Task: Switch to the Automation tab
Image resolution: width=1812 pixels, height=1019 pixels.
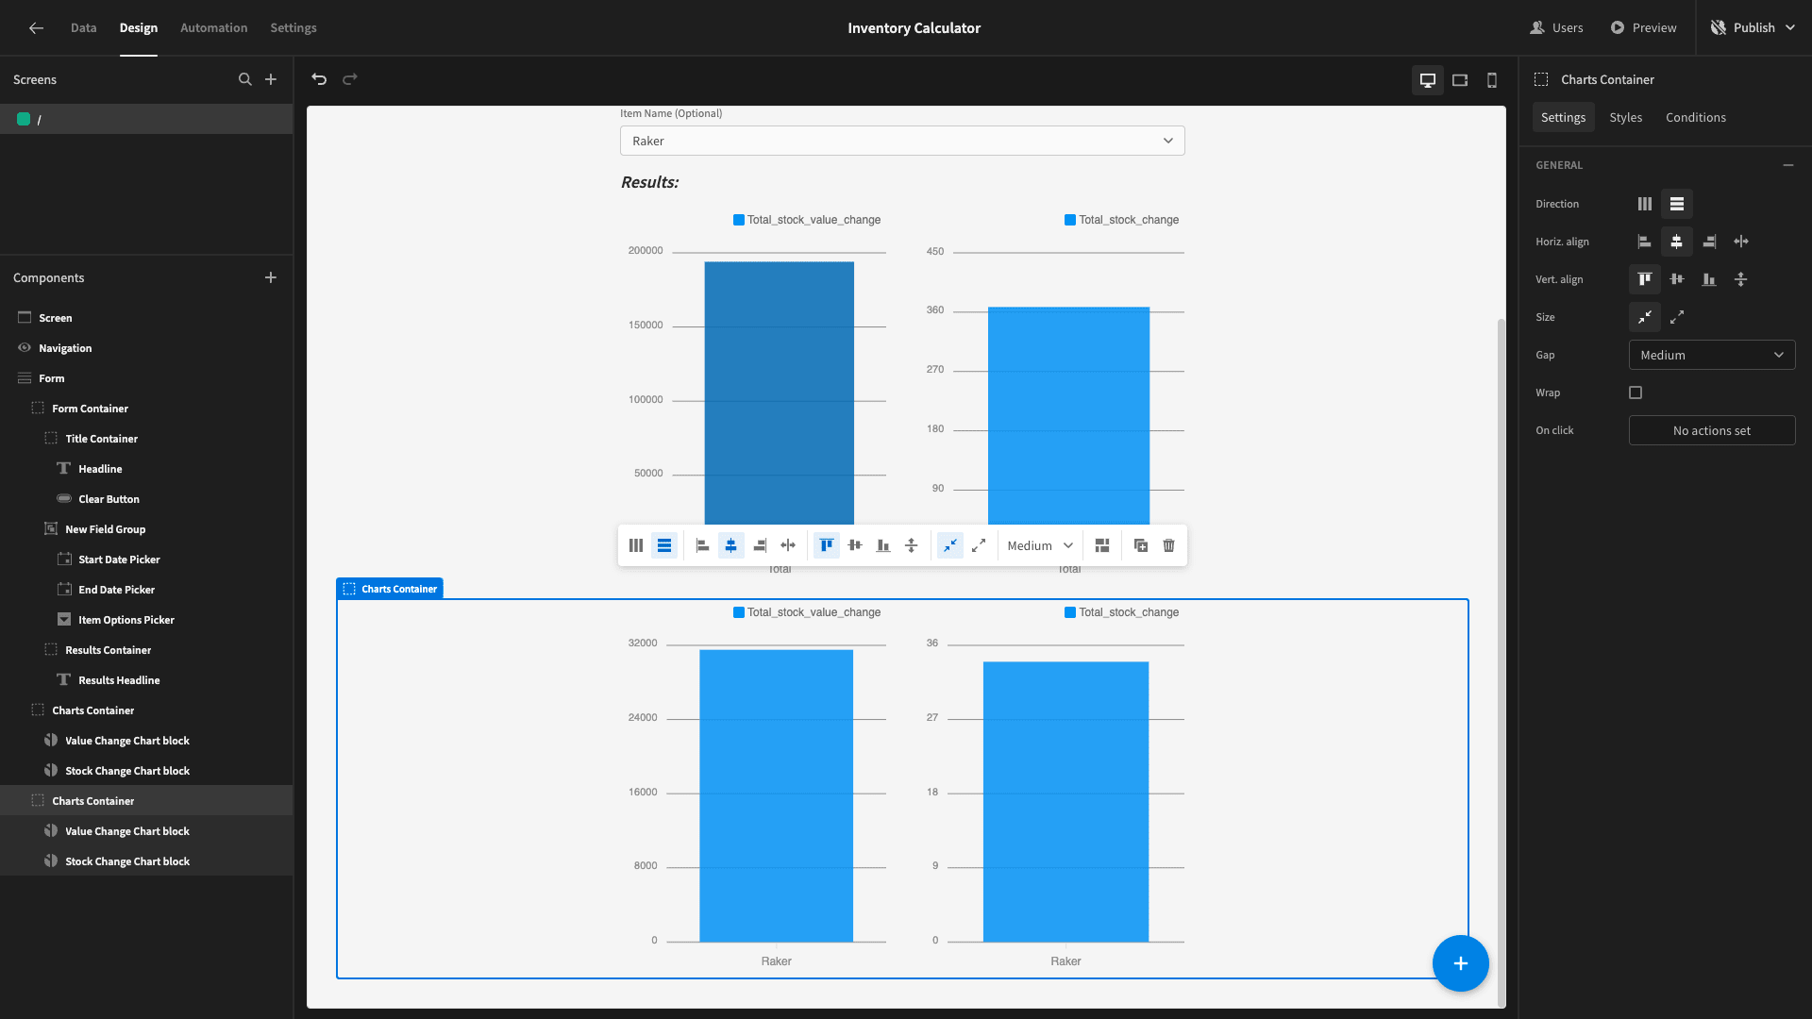Action: pyautogui.click(x=214, y=27)
